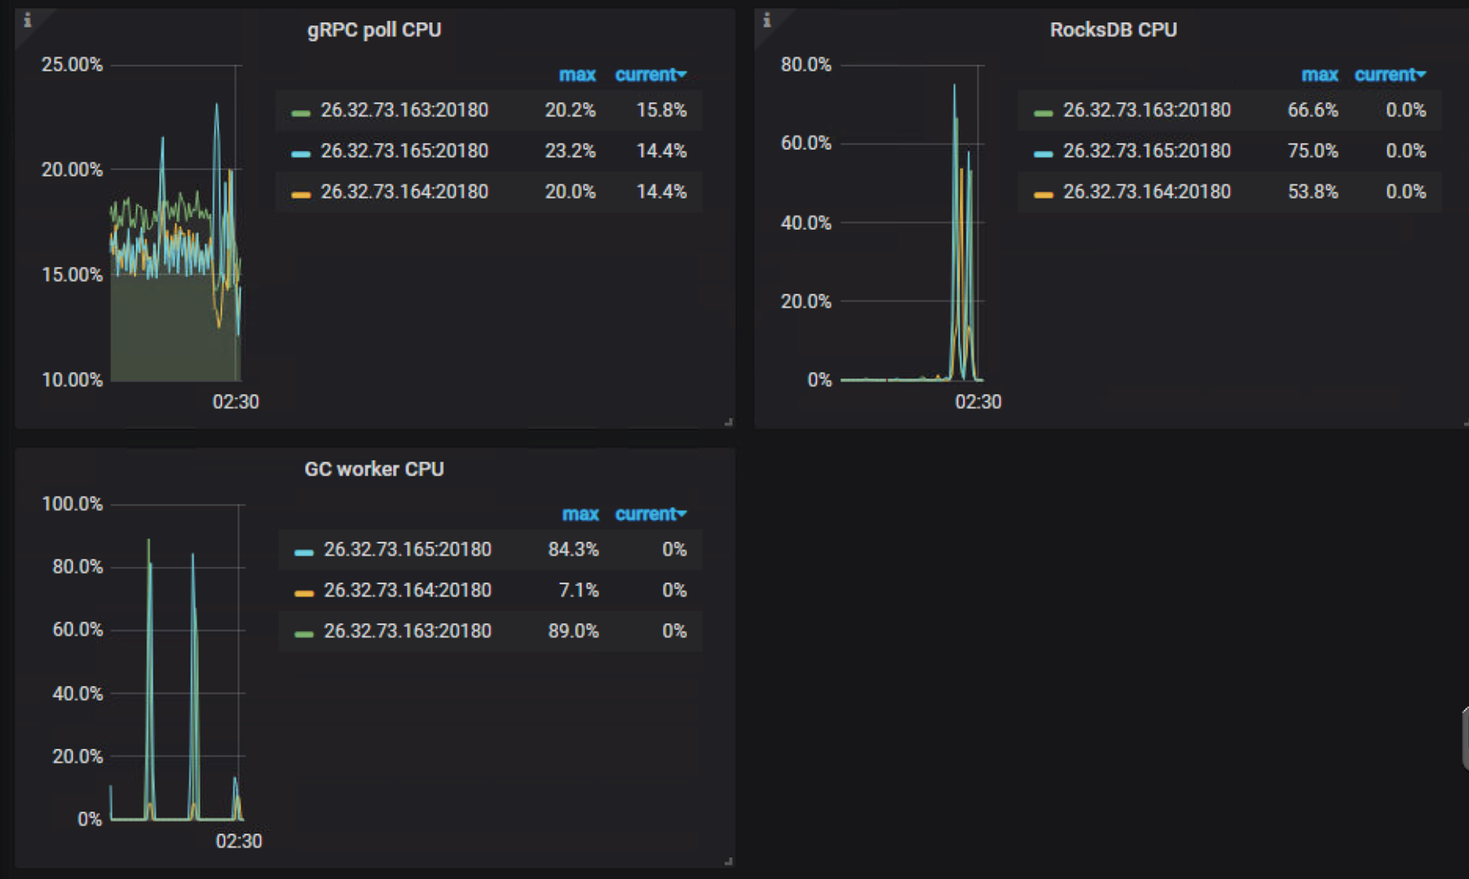Open the current sort dropdown in gRPC poll CPU legend
The width and height of the screenshot is (1469, 879).
(x=650, y=75)
